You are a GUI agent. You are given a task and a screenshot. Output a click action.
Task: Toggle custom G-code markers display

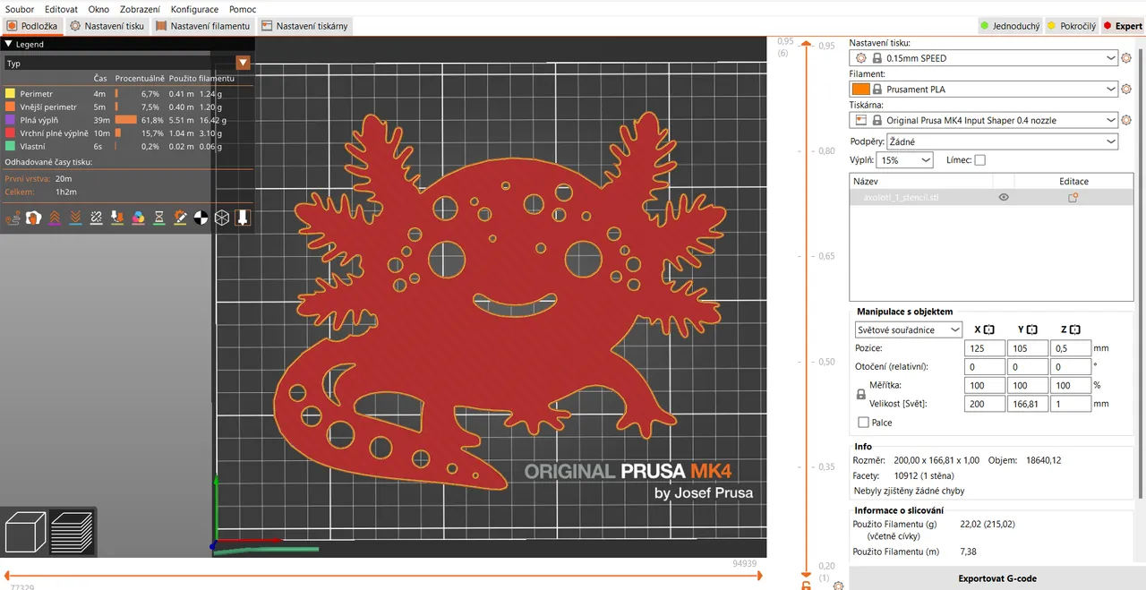179,217
